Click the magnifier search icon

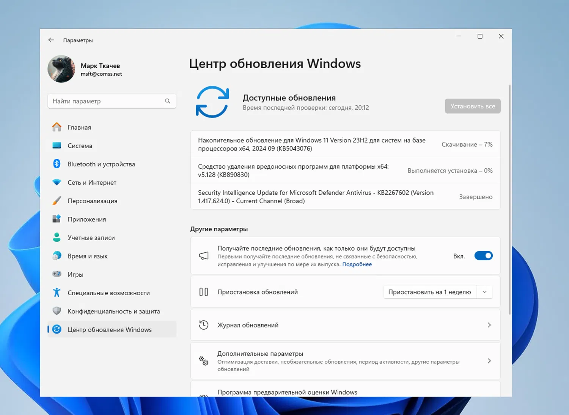point(168,101)
